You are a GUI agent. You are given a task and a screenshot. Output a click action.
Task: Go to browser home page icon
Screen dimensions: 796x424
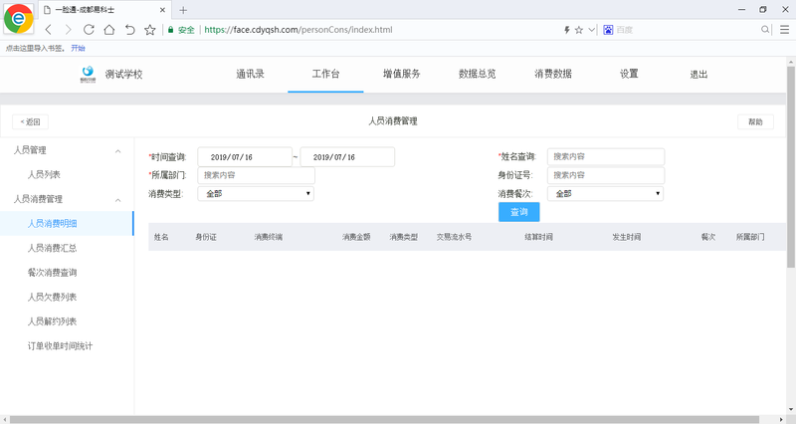tap(109, 30)
